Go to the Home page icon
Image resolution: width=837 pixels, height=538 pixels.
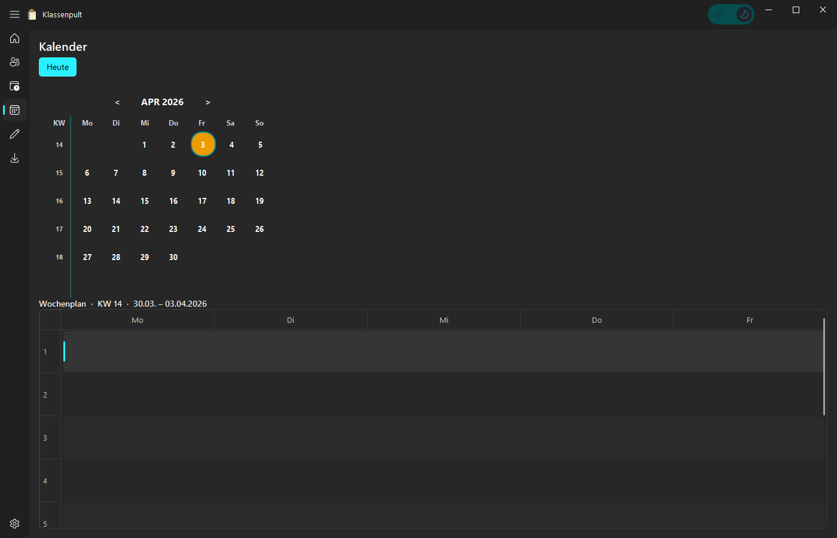[14, 38]
